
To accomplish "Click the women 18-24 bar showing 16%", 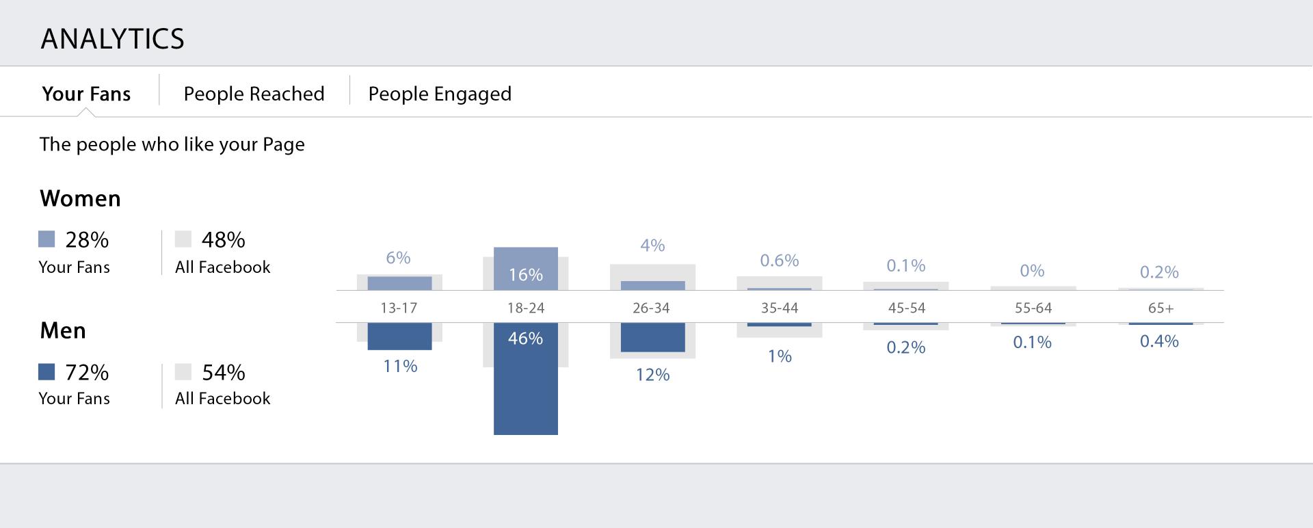I will (525, 268).
